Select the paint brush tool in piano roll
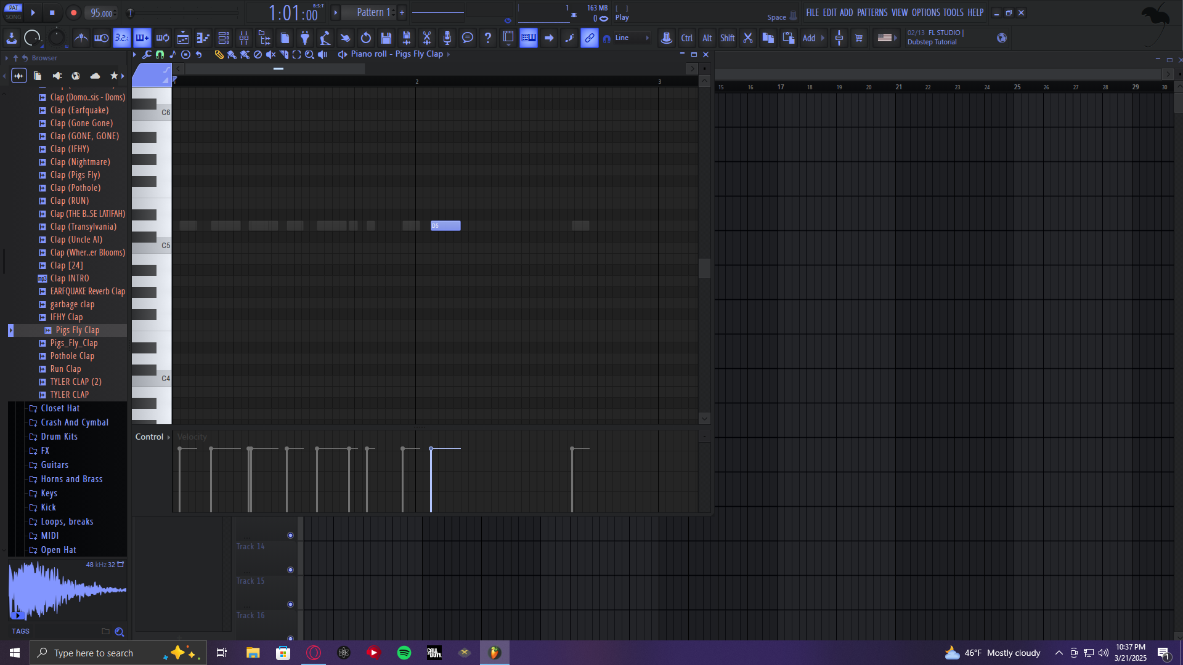The height and width of the screenshot is (665, 1183). pos(232,55)
